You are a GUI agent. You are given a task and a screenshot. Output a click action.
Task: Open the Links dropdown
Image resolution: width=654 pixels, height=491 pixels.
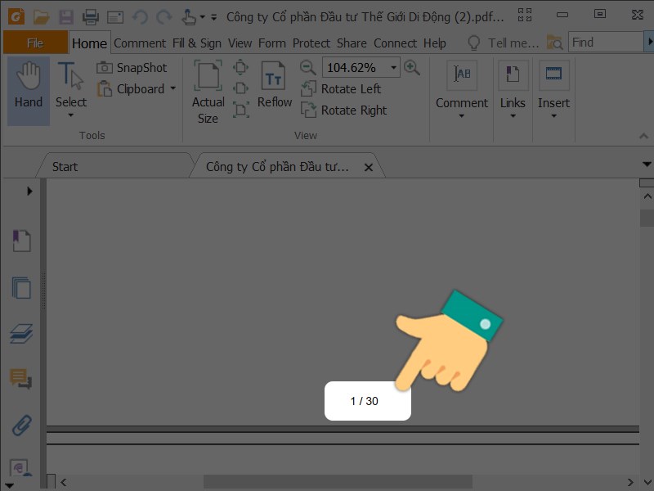(513, 89)
